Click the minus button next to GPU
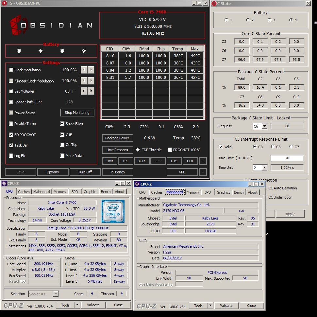317x317 pixels. (x=203, y=172)
